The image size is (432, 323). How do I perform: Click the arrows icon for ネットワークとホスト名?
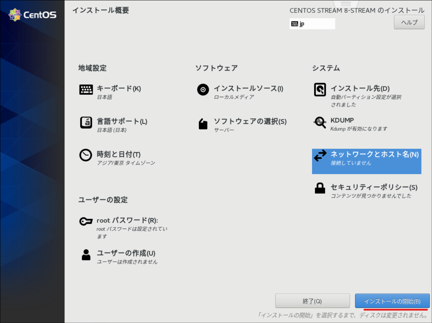(320, 156)
